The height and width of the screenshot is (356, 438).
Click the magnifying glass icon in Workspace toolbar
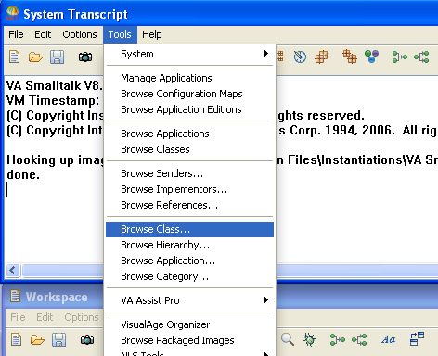pyautogui.click(x=288, y=339)
